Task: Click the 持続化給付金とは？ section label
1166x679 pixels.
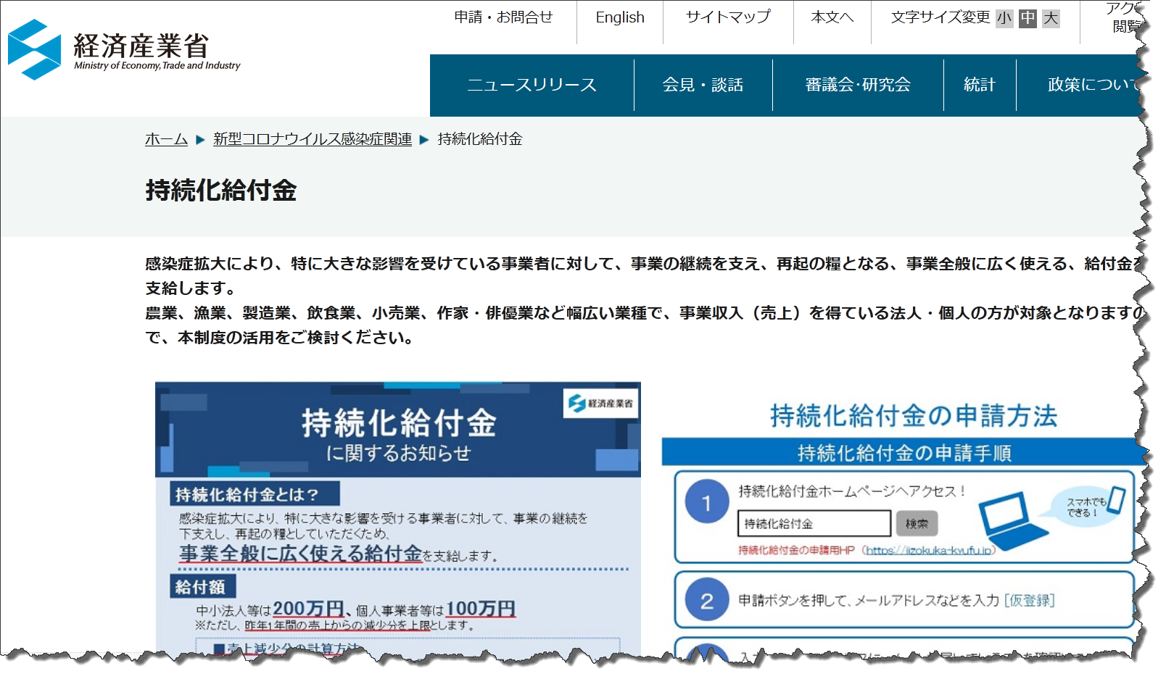Action: pos(255,494)
